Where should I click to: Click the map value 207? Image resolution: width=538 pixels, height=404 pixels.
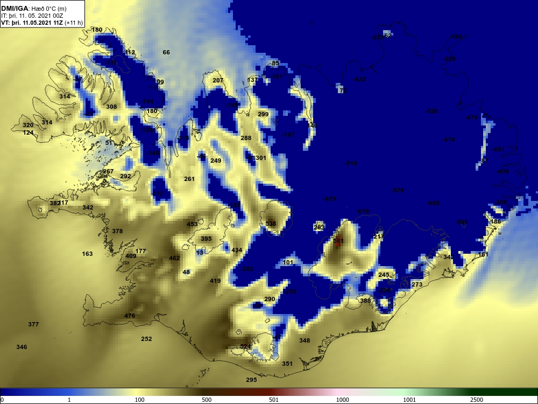[218, 80]
